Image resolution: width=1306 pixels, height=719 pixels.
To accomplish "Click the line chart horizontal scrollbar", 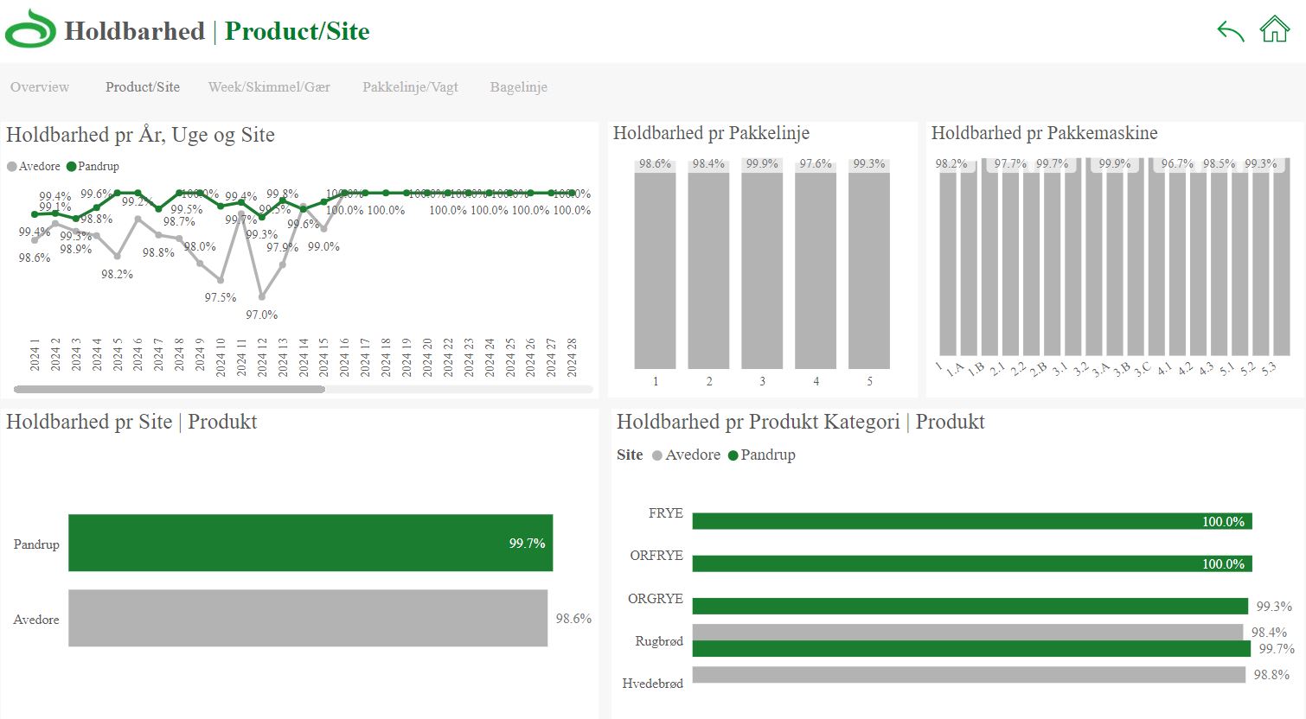I will click(170, 390).
